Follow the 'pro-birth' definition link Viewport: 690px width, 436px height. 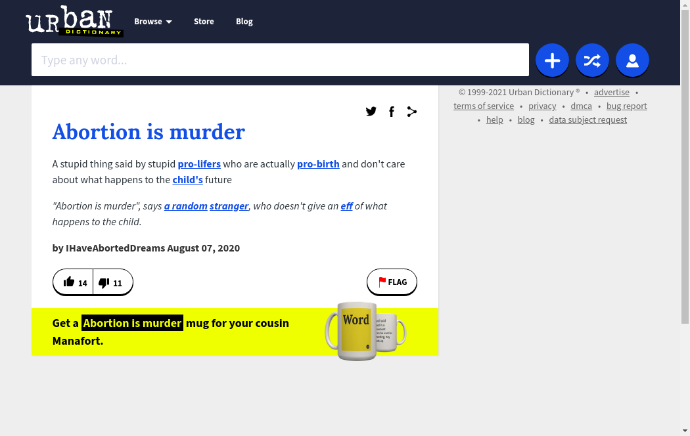(x=318, y=164)
